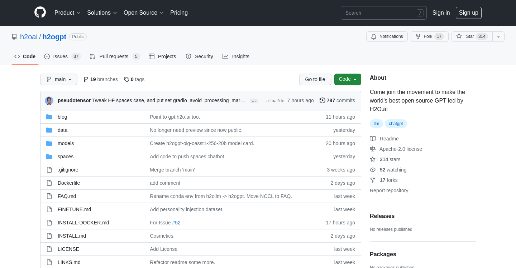This screenshot has height=268, width=516.
Task: Click the Sign up button
Action: coord(469,13)
